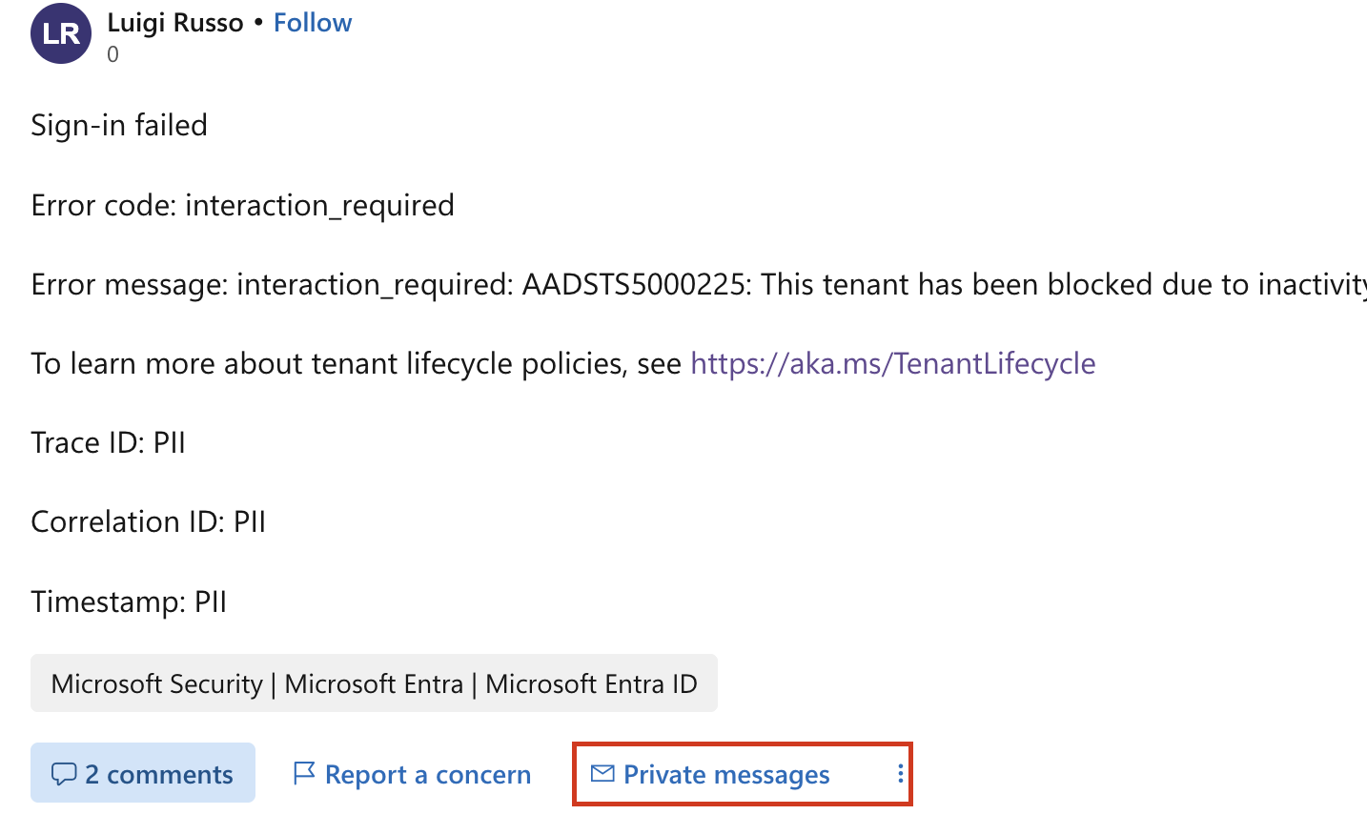Image resolution: width=1367 pixels, height=835 pixels.
Task: Click the "Error code: interaction_required" line
Action: (x=242, y=205)
